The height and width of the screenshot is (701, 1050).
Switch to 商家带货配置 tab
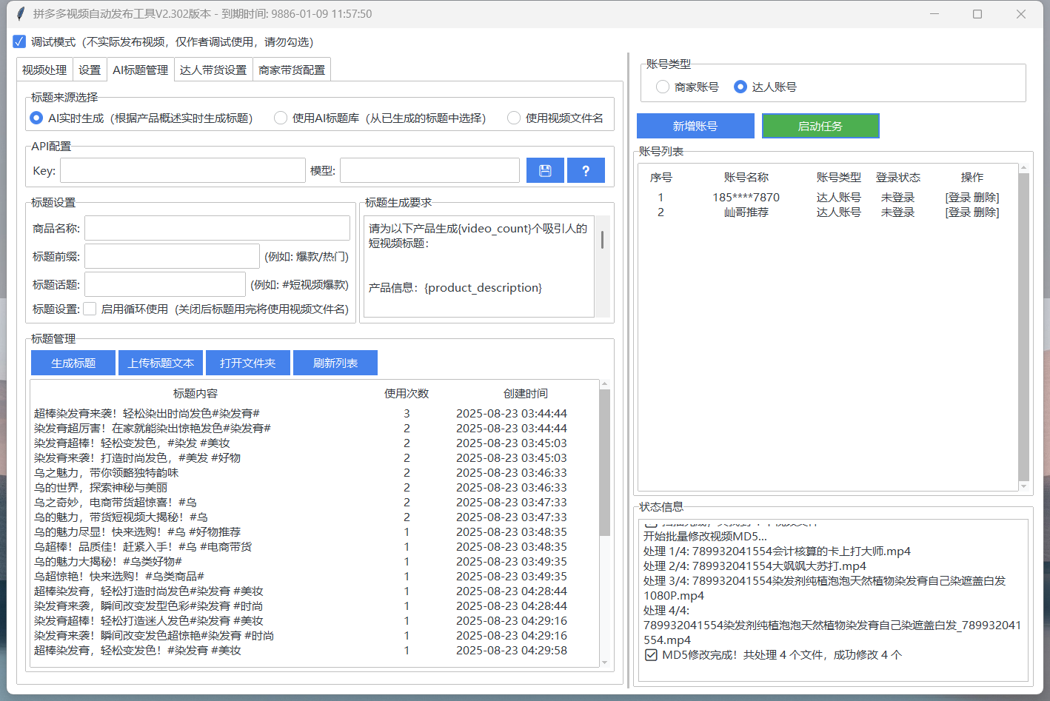click(x=292, y=70)
